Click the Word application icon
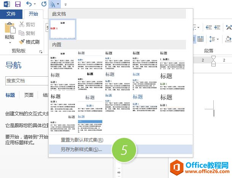This screenshot has width=232, height=178. click(7, 4)
